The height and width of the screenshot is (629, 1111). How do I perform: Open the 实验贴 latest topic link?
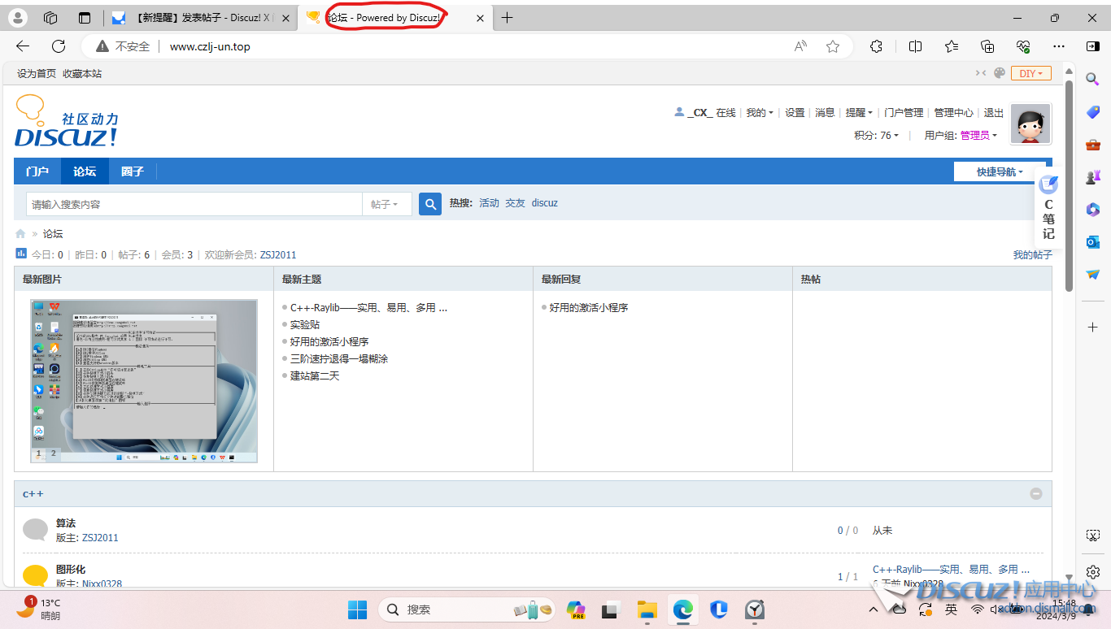tap(305, 324)
